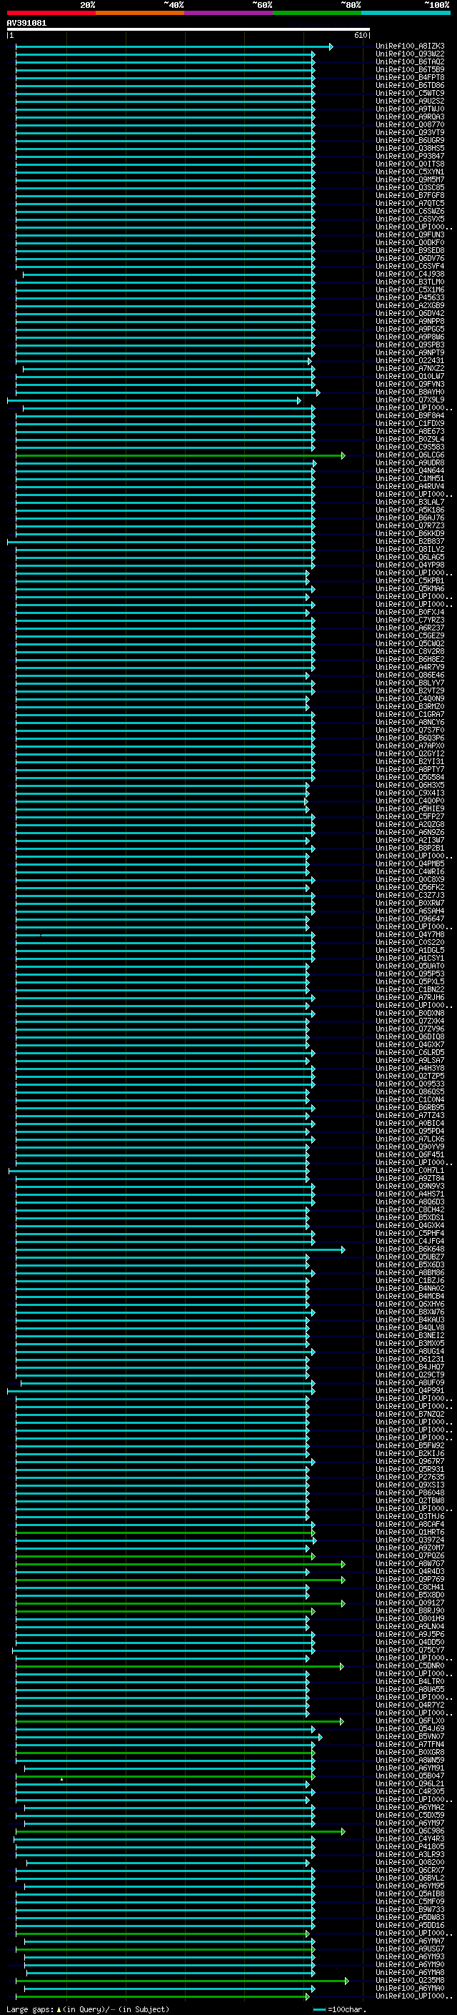Open hit UniRef100_Q9FUN3

[x=410, y=234]
